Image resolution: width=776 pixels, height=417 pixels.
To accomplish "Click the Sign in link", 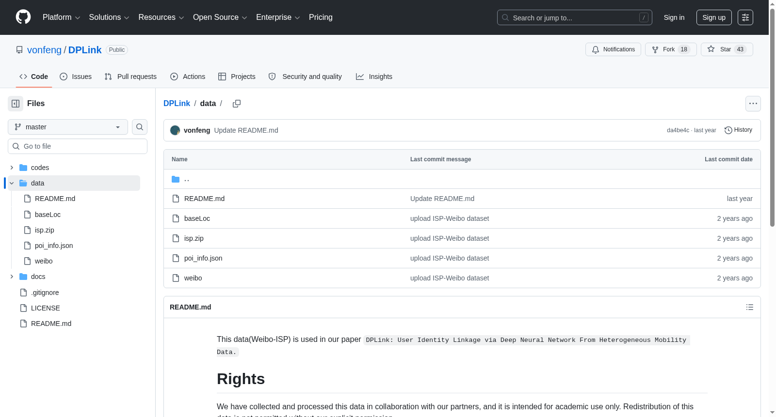I will pyautogui.click(x=674, y=17).
